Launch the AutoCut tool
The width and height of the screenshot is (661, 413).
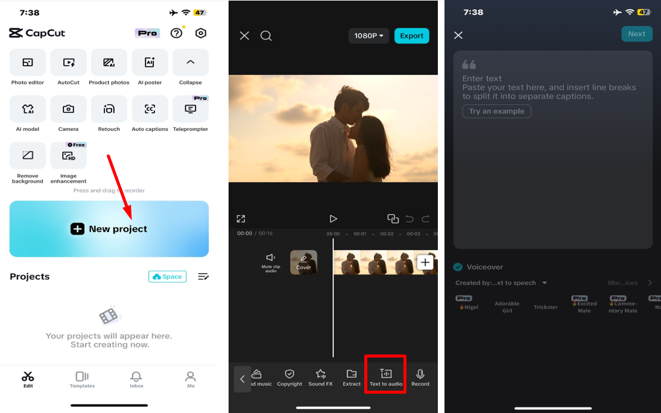[x=68, y=63]
